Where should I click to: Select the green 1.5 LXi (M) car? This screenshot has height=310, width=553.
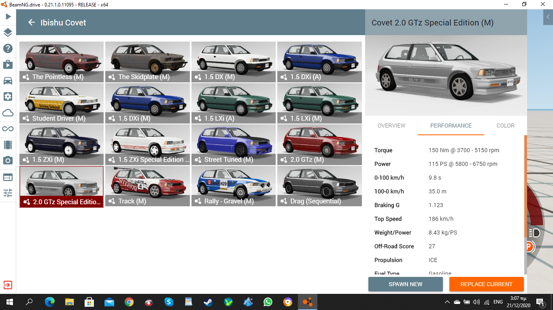(320, 103)
